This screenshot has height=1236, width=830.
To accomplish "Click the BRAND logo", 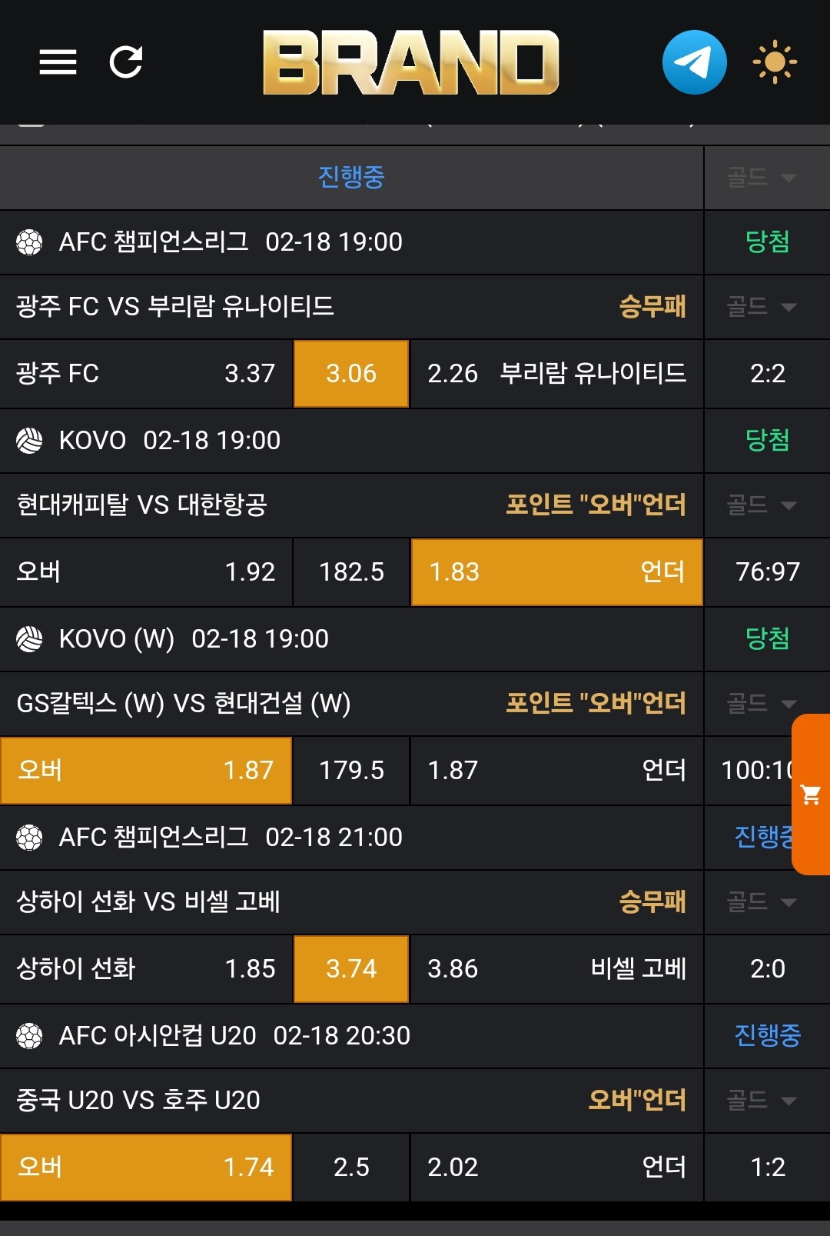I will pyautogui.click(x=410, y=62).
